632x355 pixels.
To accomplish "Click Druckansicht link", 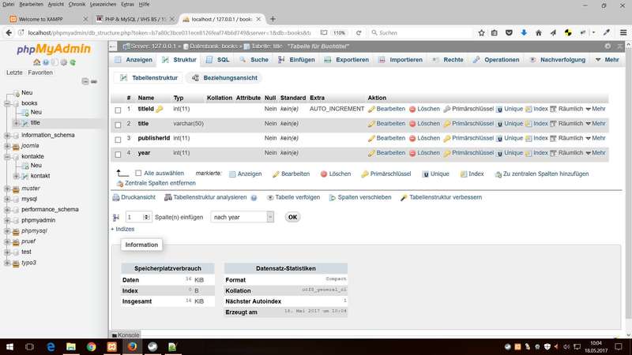I will [134, 198].
